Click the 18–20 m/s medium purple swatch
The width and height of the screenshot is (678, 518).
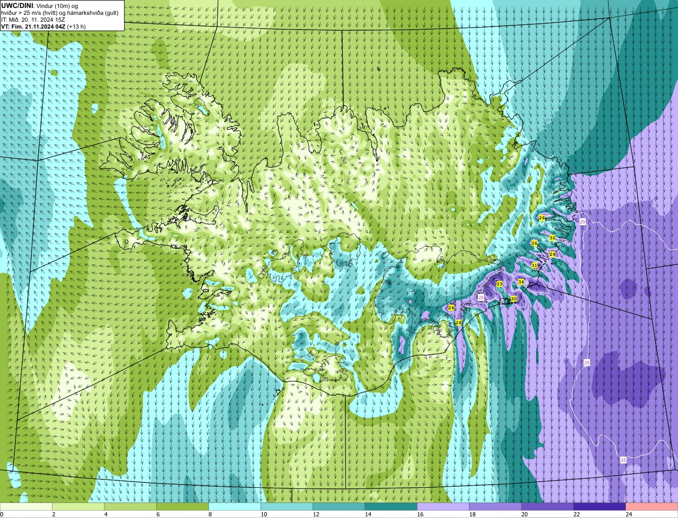[x=495, y=506]
